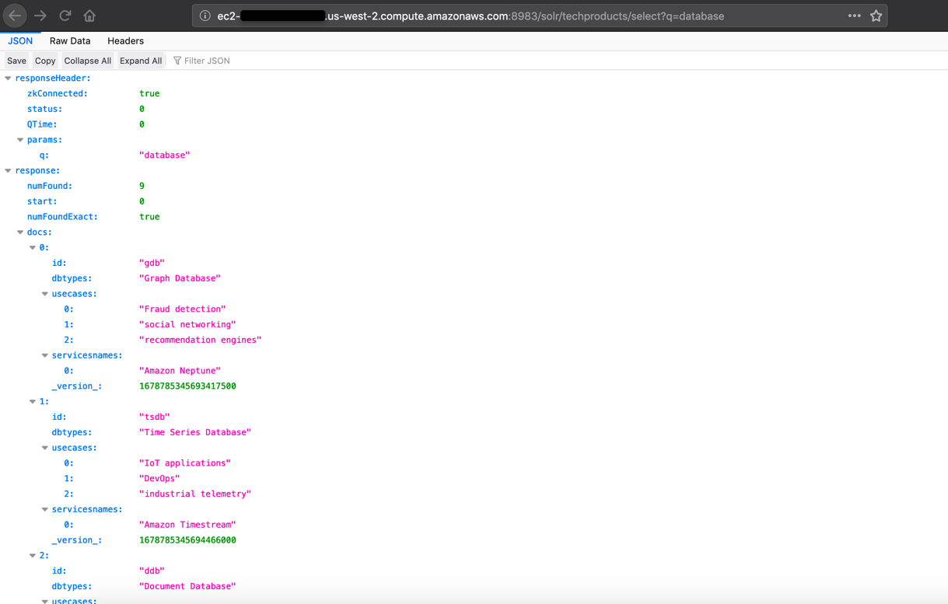Switch to the Headers tab
The width and height of the screenshot is (948, 604).
click(125, 40)
